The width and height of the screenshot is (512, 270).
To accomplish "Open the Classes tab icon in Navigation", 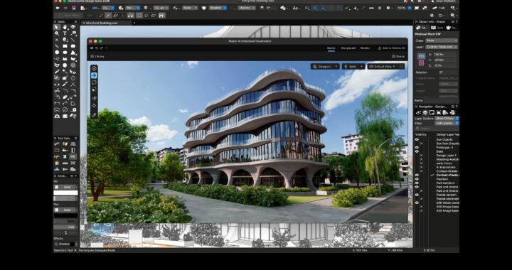I will click(x=419, y=112).
